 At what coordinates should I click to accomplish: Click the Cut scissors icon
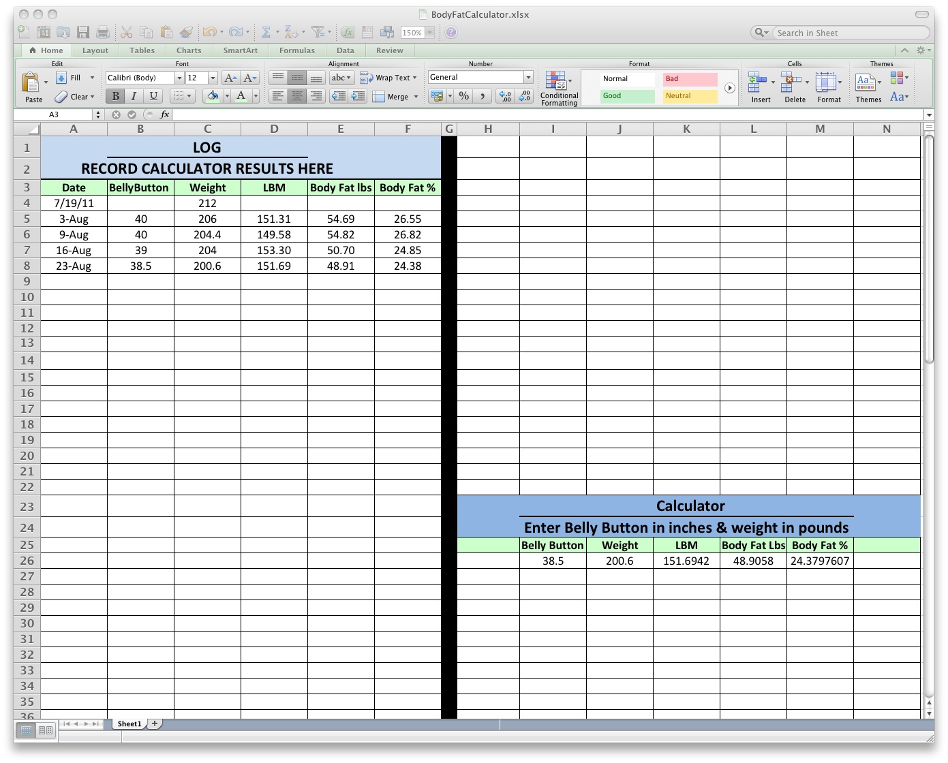tap(126, 32)
